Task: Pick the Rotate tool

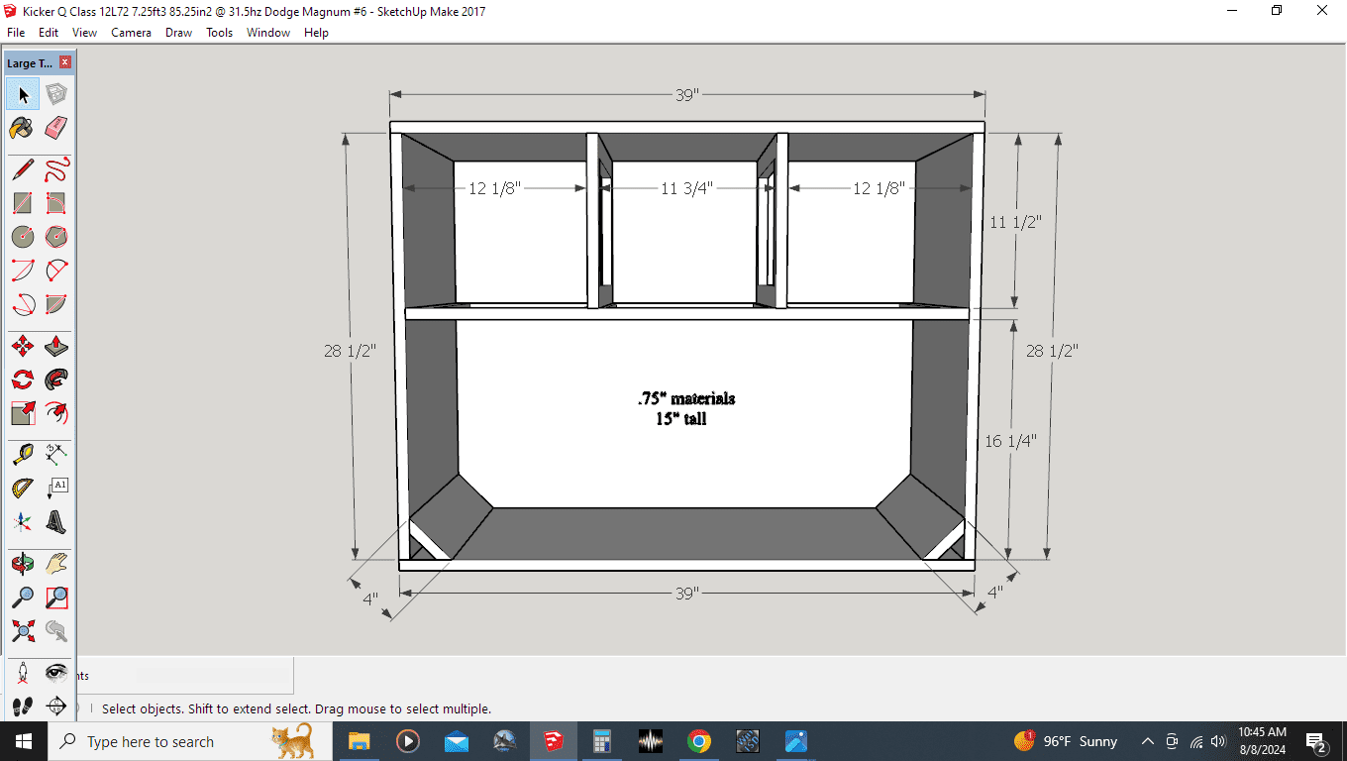Action: (23, 380)
